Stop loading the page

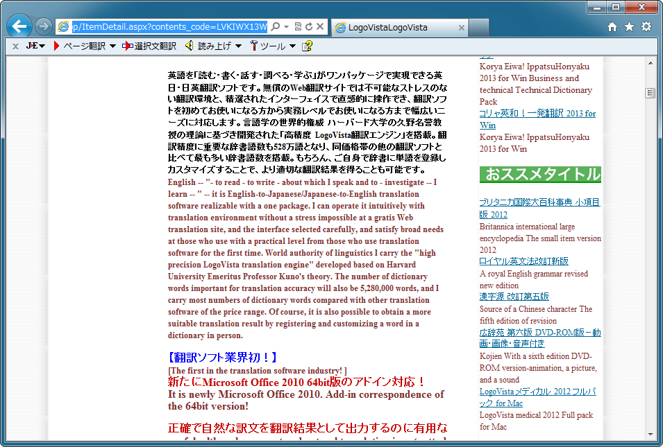(320, 27)
